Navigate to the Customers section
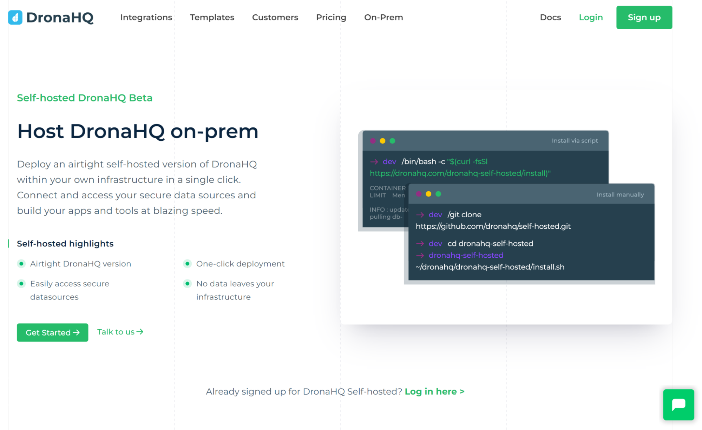This screenshot has height=430, width=702. tap(275, 17)
